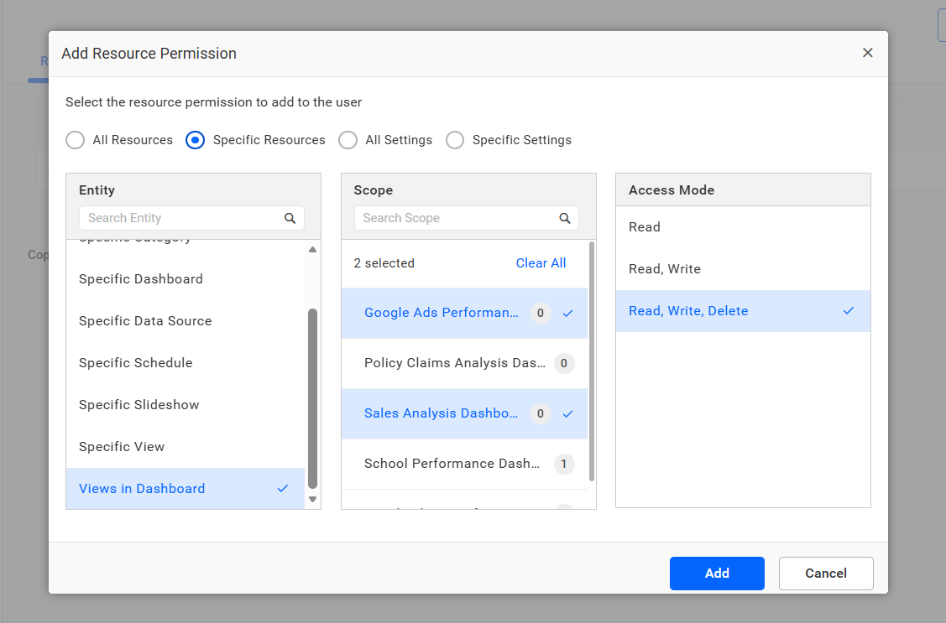Click the Search Scope input field

tap(467, 218)
